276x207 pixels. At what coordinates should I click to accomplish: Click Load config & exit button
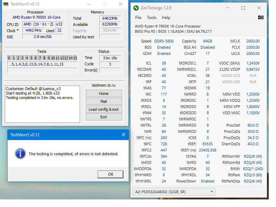pyautogui.click(x=104, y=109)
